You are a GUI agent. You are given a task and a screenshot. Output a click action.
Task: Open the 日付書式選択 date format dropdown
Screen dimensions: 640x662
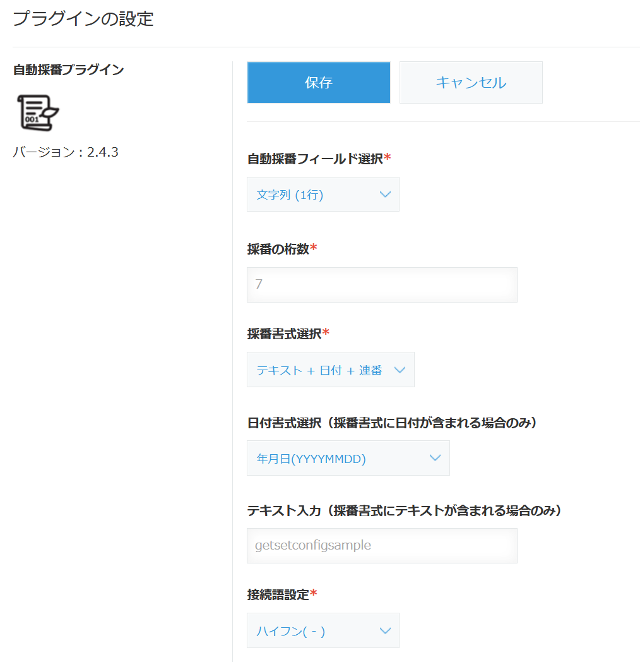pyautogui.click(x=348, y=458)
